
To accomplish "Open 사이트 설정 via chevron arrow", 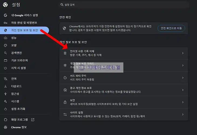I will 183,114.
